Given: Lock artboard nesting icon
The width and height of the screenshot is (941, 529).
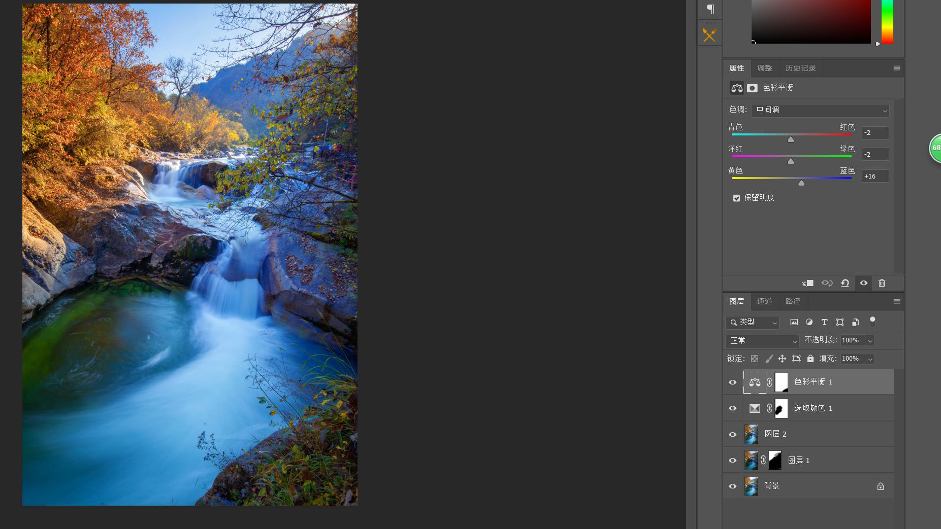Looking at the screenshot, I should coord(796,359).
